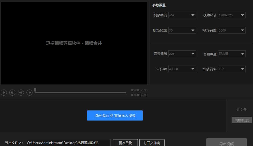Open the 音频编码 dropdown showing AAC
Viewport: 253px width, 146px height.
click(182, 54)
